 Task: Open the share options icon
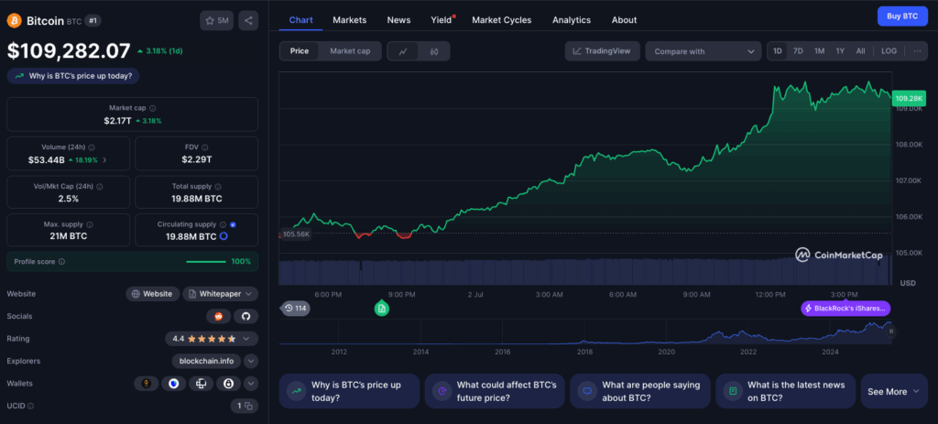(x=248, y=20)
